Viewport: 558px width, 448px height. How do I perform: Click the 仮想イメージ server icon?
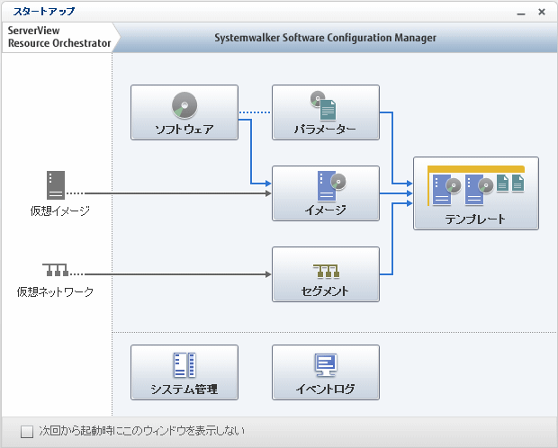tap(56, 185)
